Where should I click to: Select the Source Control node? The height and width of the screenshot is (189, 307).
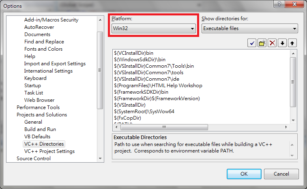pyautogui.click(x=34, y=159)
